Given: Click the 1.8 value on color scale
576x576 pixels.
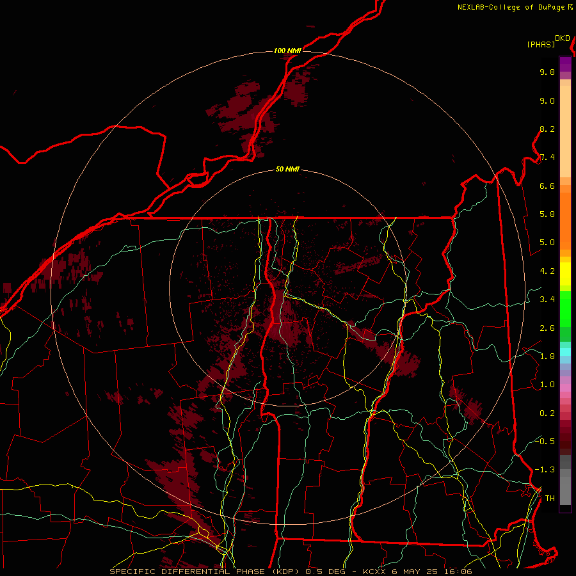Looking at the screenshot, I should pyautogui.click(x=547, y=356).
